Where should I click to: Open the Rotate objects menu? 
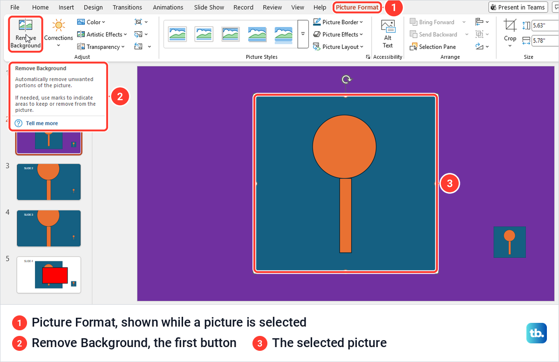[482, 47]
